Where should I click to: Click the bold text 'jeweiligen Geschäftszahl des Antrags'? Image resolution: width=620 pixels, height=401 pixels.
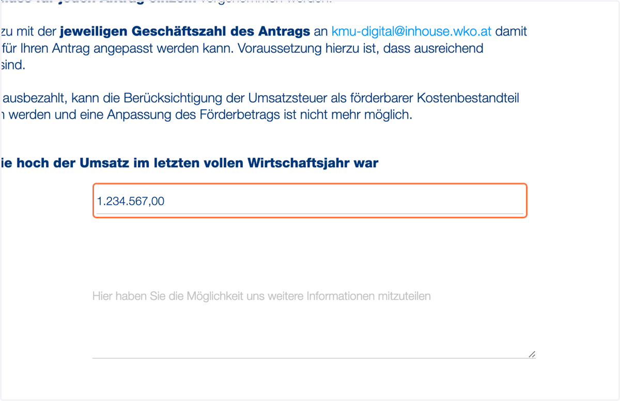tap(185, 31)
